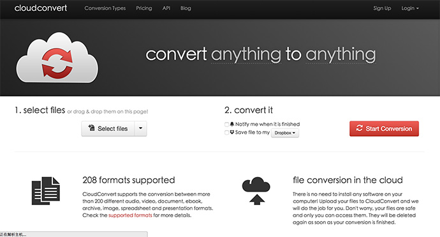Open the Dropbox storage dropdown
This screenshot has height=237, width=440.
point(285,133)
